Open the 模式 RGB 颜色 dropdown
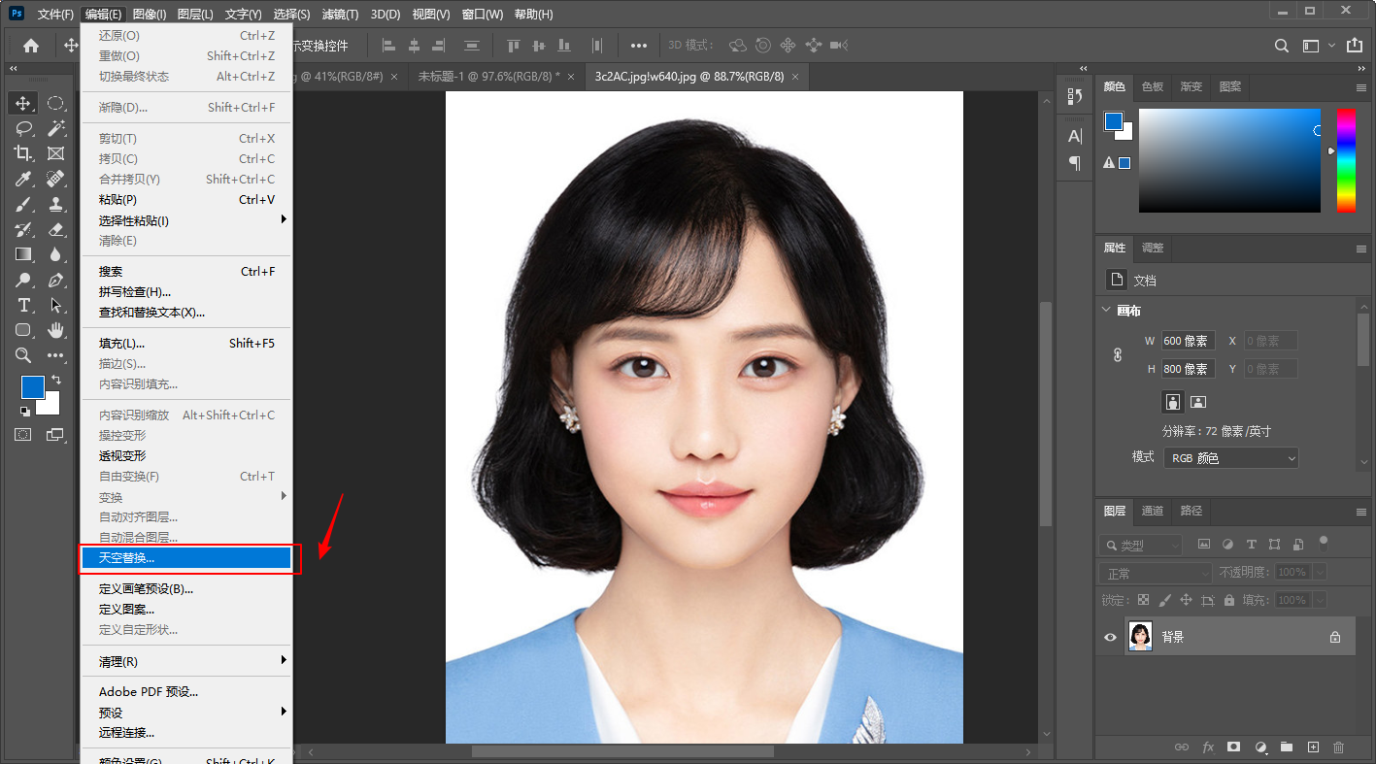This screenshot has width=1376, height=764. [x=1231, y=457]
